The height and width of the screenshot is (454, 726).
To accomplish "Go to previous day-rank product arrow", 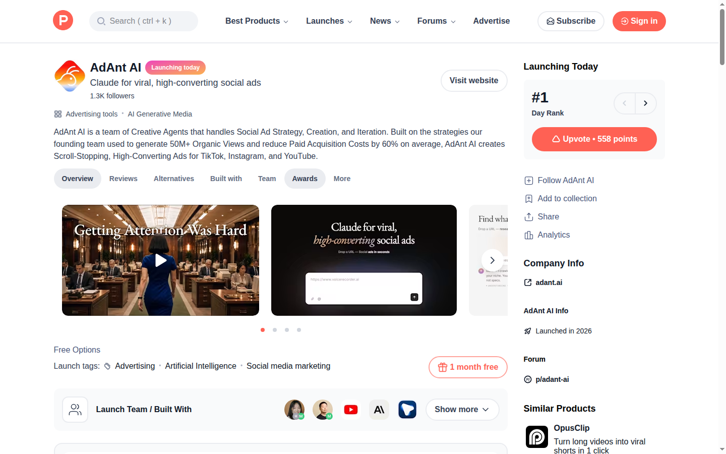I will click(x=625, y=103).
